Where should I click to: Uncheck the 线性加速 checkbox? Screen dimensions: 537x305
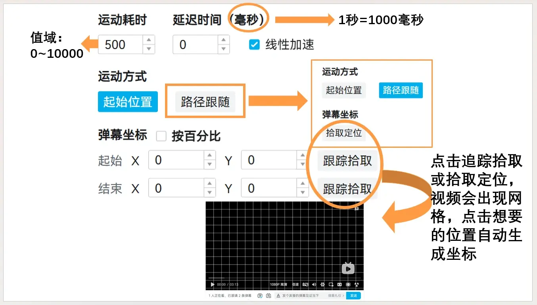[x=254, y=44]
